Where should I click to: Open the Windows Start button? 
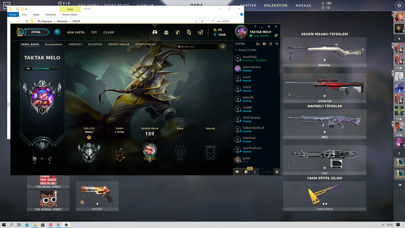pyautogui.click(x=4, y=225)
